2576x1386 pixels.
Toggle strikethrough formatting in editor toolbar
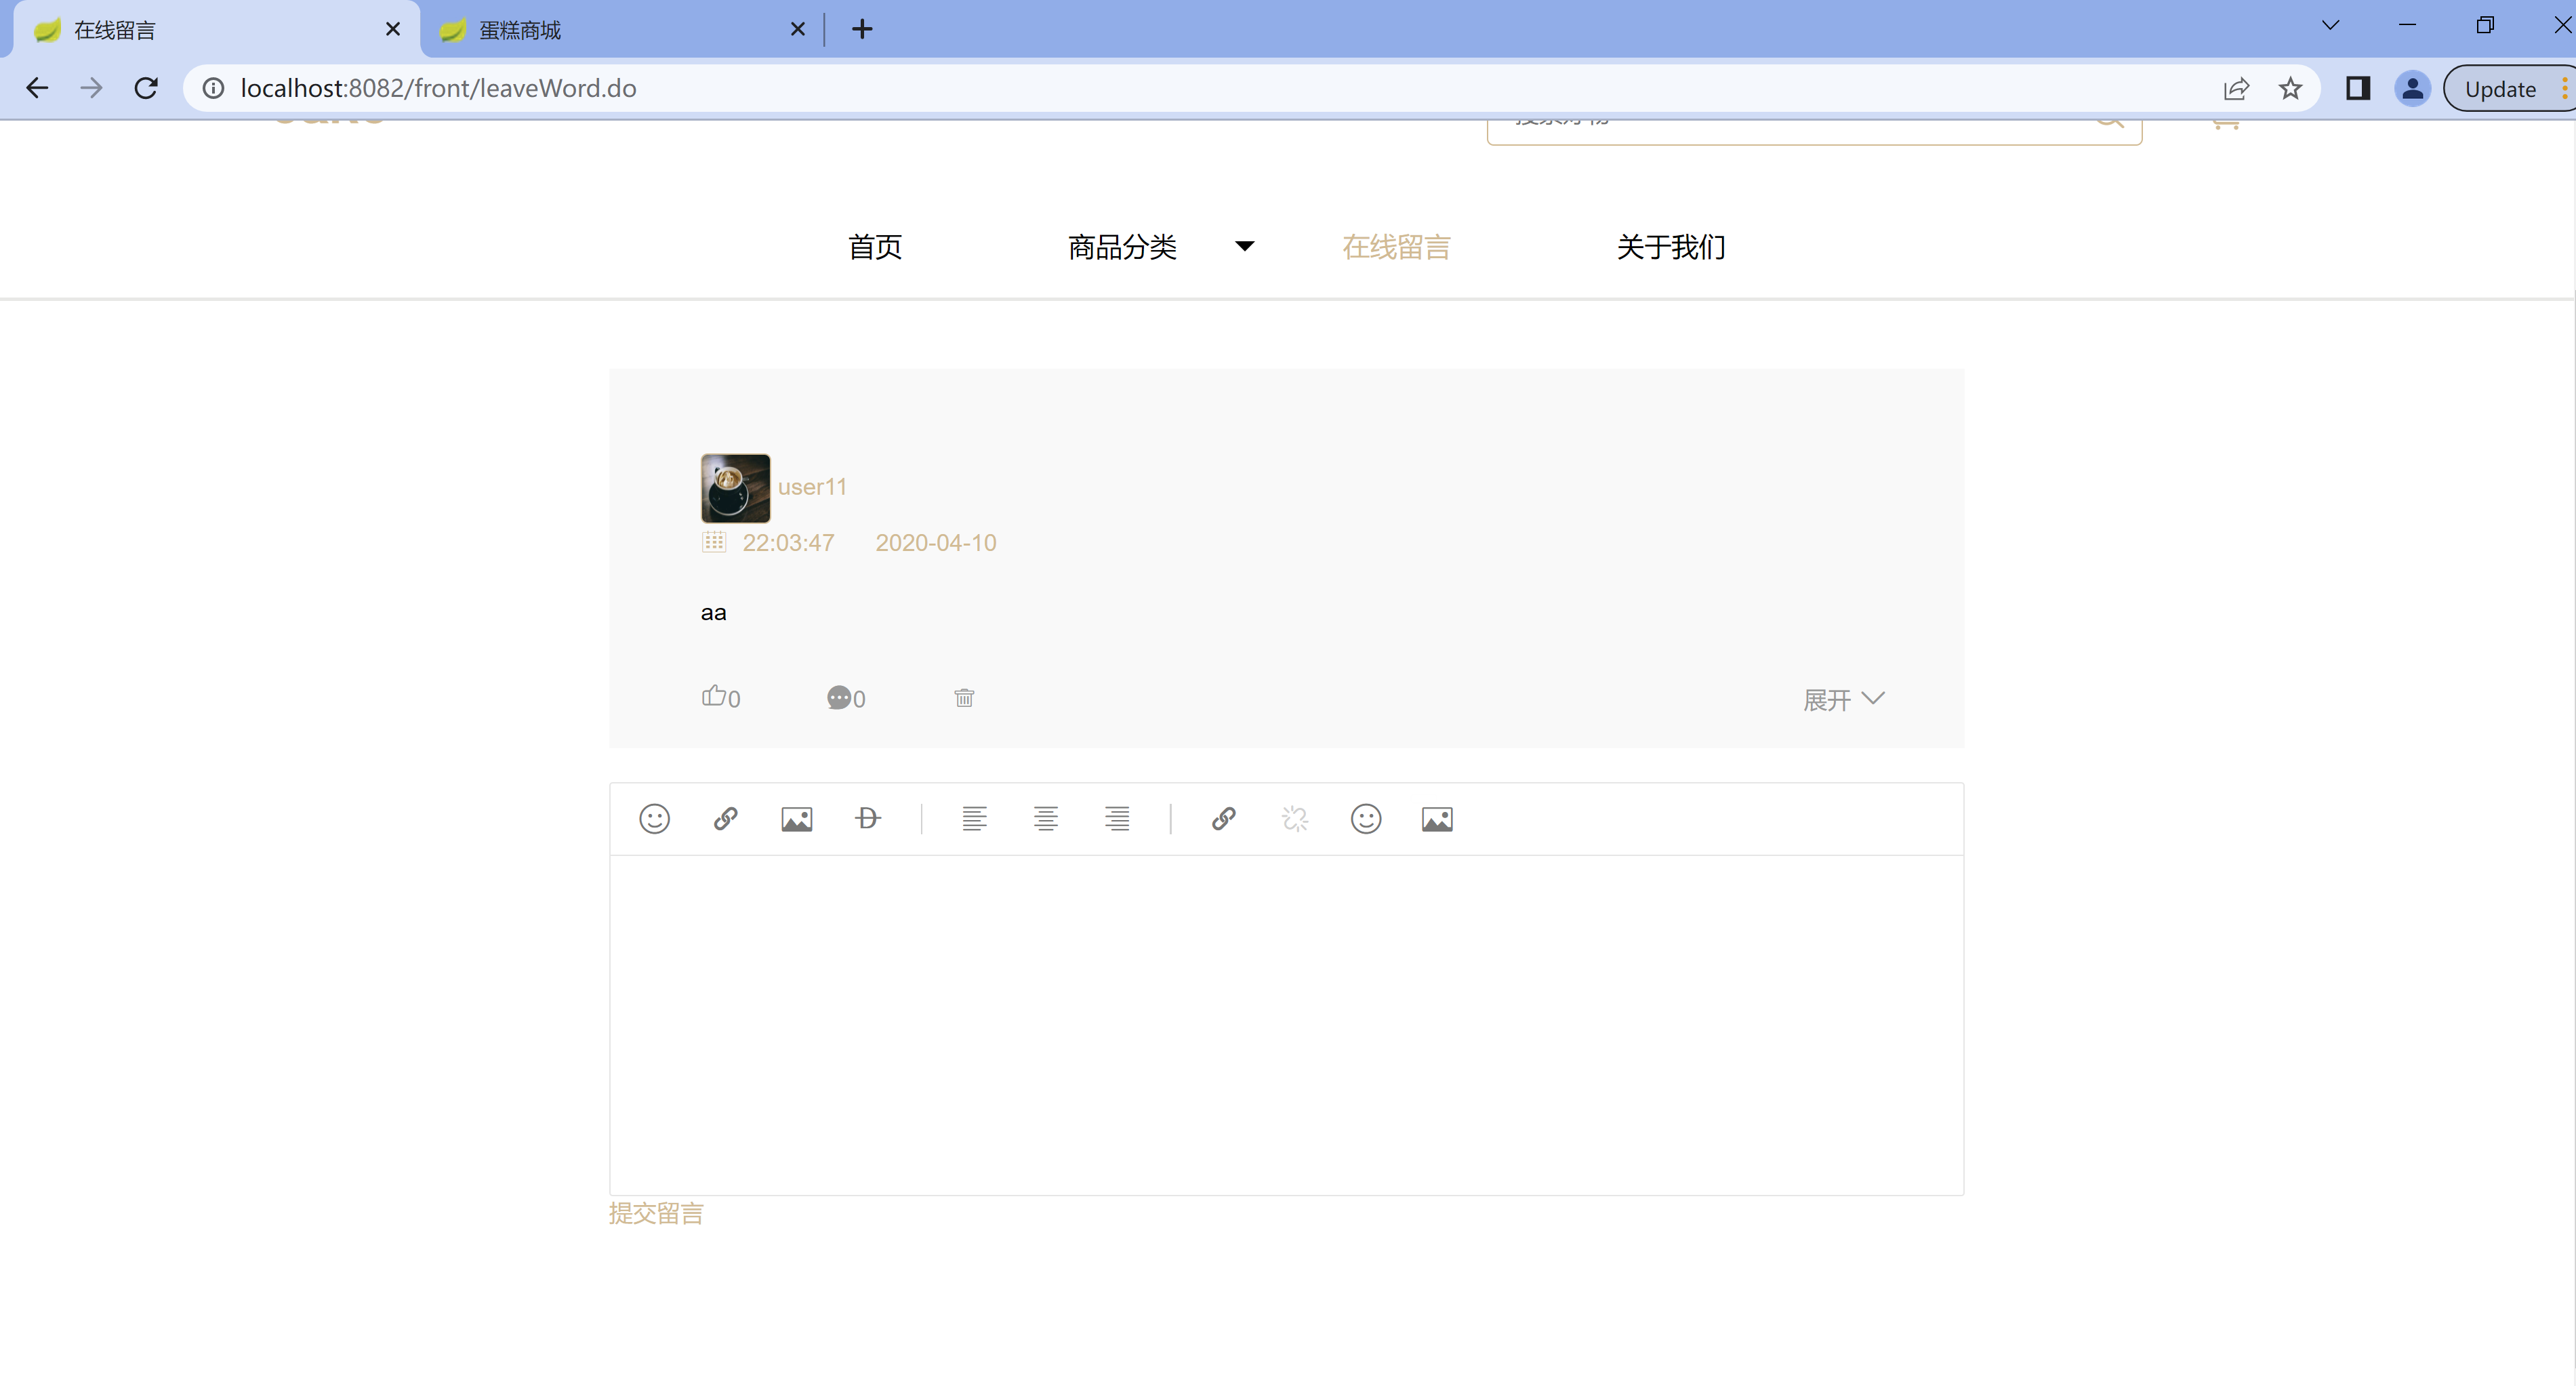pyautogui.click(x=867, y=819)
